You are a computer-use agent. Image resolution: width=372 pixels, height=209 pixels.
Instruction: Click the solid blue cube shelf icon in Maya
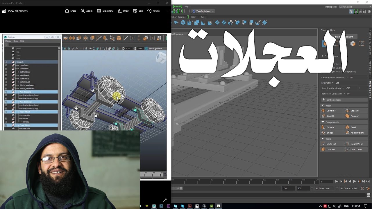[x=183, y=22]
